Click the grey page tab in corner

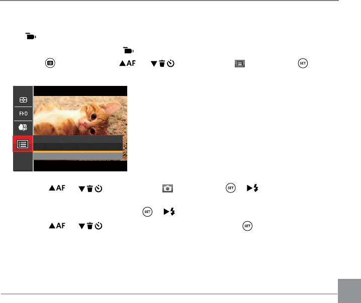349,291
